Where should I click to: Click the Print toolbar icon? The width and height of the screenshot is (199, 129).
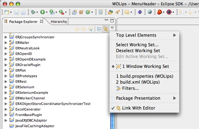(23, 12)
